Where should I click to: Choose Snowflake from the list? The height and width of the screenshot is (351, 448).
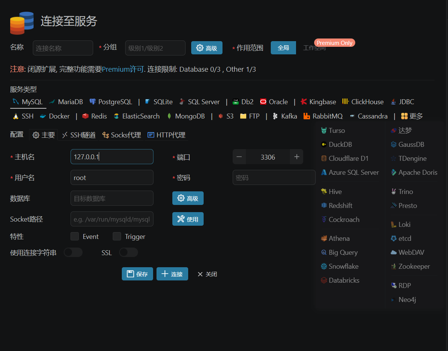339,266
